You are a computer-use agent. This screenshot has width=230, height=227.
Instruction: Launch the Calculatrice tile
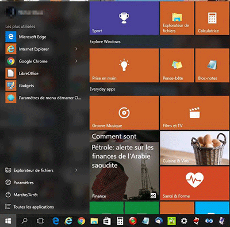pyautogui.click(x=212, y=18)
